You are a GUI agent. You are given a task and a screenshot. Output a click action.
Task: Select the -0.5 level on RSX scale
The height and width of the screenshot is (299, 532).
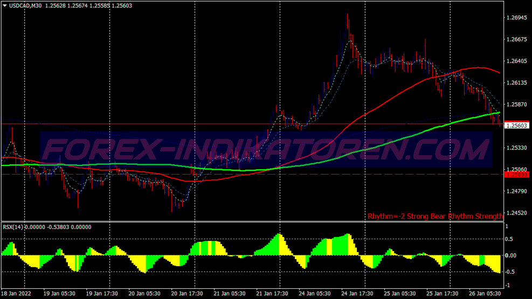point(508,272)
